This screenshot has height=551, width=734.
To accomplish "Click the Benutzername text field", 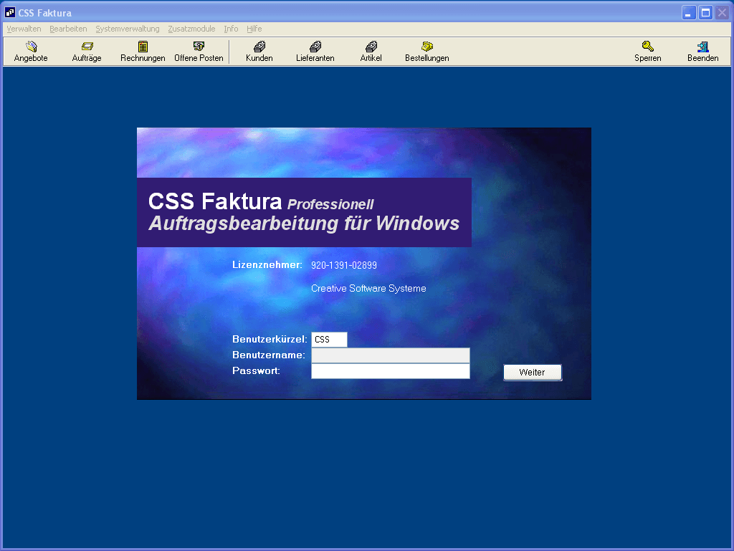I will [390, 355].
